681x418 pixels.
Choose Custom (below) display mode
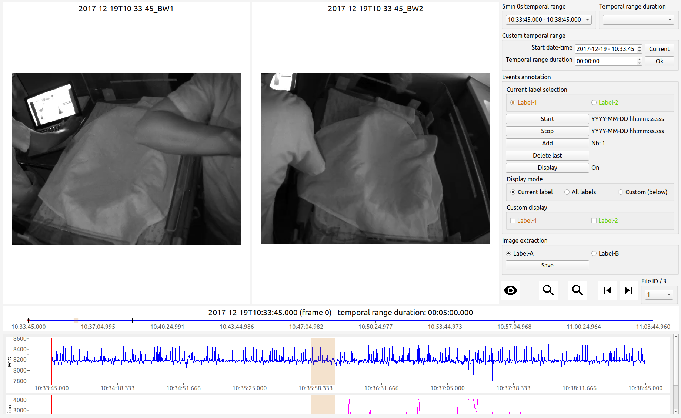click(643, 192)
